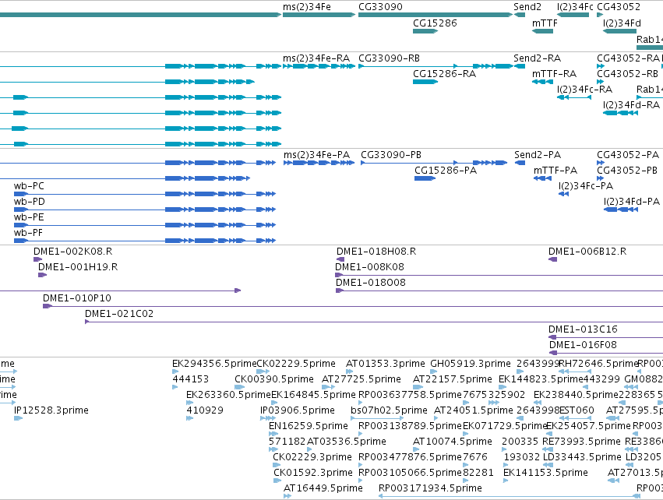
Task: Open the l(2)34Fd-PA protein label
Action: [x=632, y=202]
